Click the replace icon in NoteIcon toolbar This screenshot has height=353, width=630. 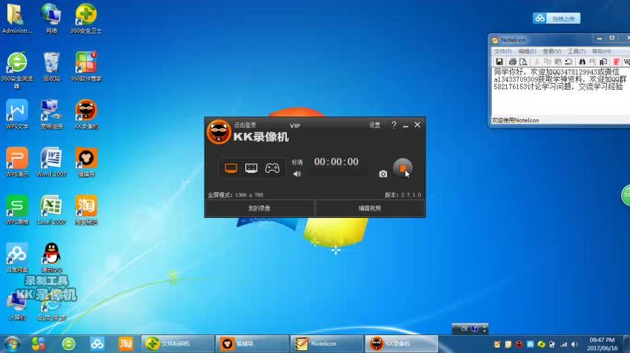pos(603,62)
